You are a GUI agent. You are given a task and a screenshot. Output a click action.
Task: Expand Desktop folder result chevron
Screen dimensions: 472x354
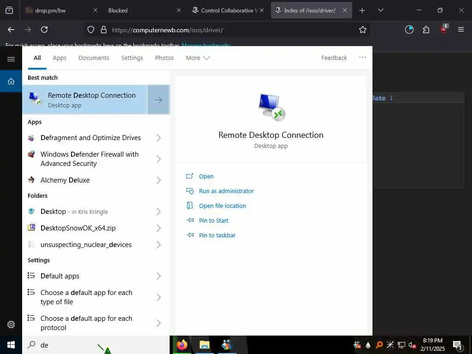(159, 212)
